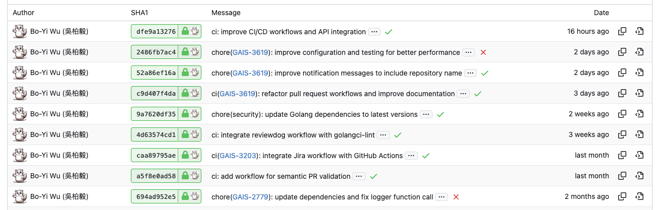
Task: Expand message of 'improve CI/CD workflows' commit
Action: pos(374,32)
